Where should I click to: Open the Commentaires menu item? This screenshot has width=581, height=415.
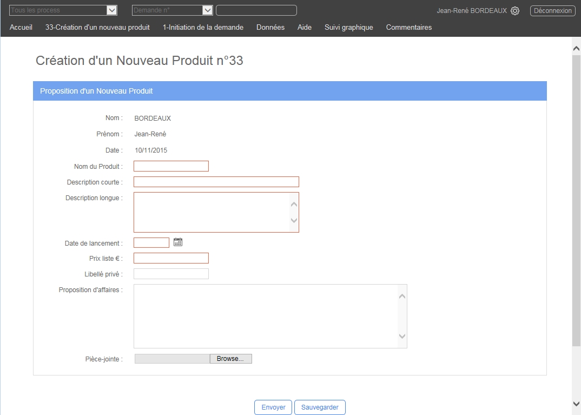408,27
